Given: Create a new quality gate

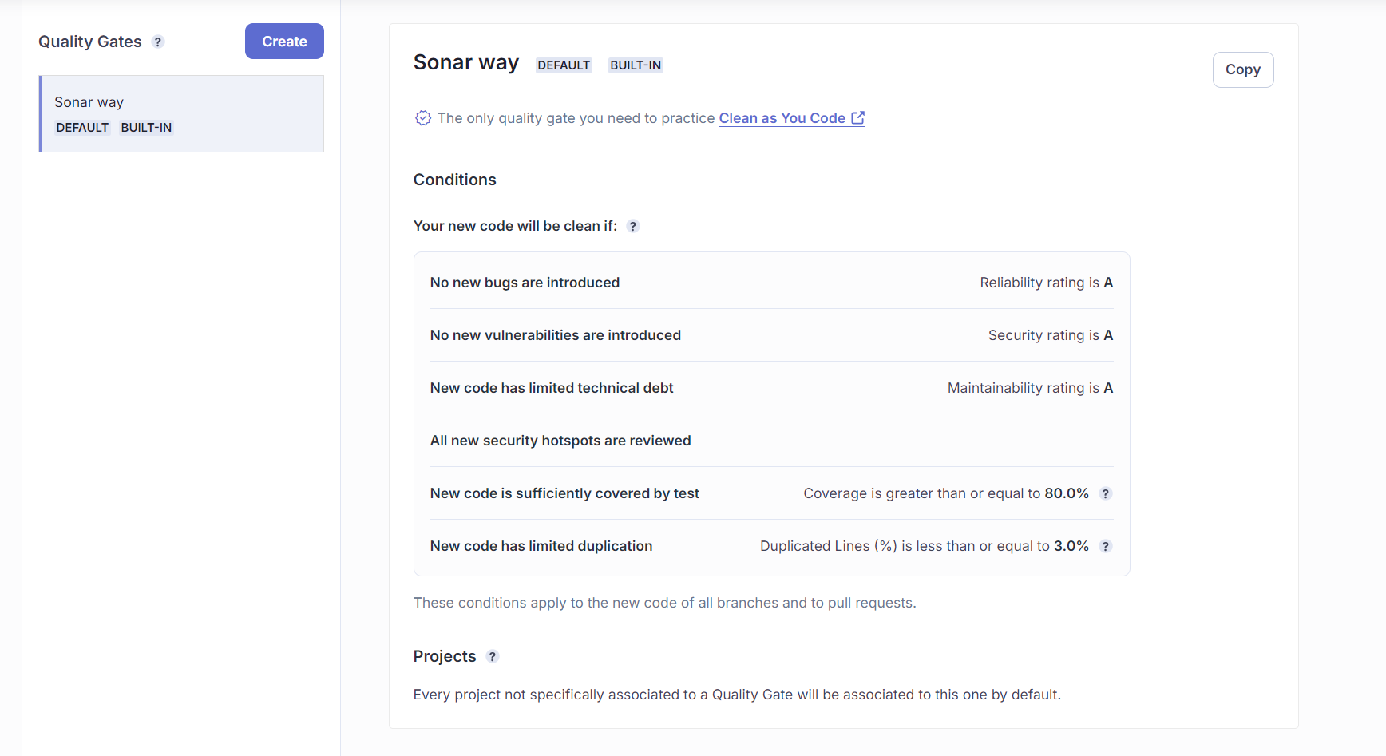Looking at the screenshot, I should (284, 42).
